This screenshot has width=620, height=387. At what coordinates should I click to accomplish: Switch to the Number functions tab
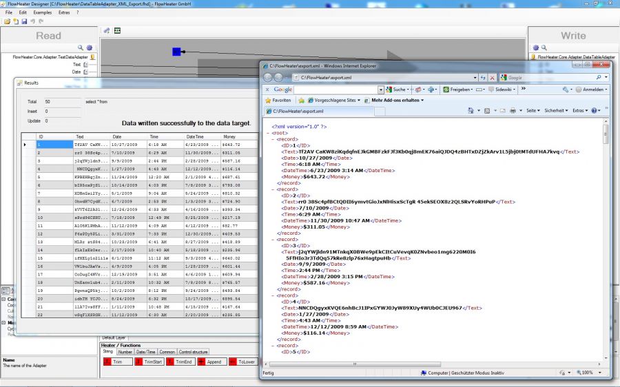[125, 352]
